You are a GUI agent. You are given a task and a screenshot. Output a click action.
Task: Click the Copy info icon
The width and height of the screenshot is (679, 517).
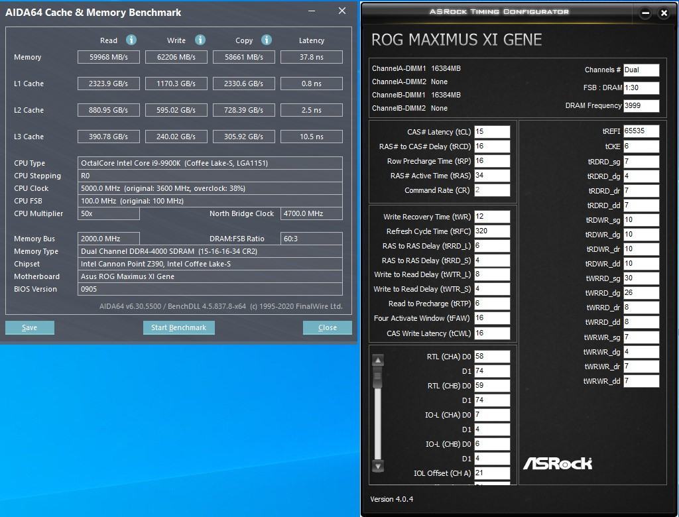(x=267, y=40)
